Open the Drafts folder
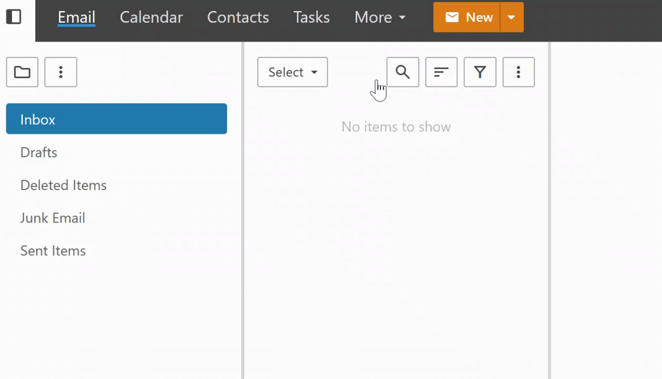The height and width of the screenshot is (379, 662). pyautogui.click(x=116, y=153)
